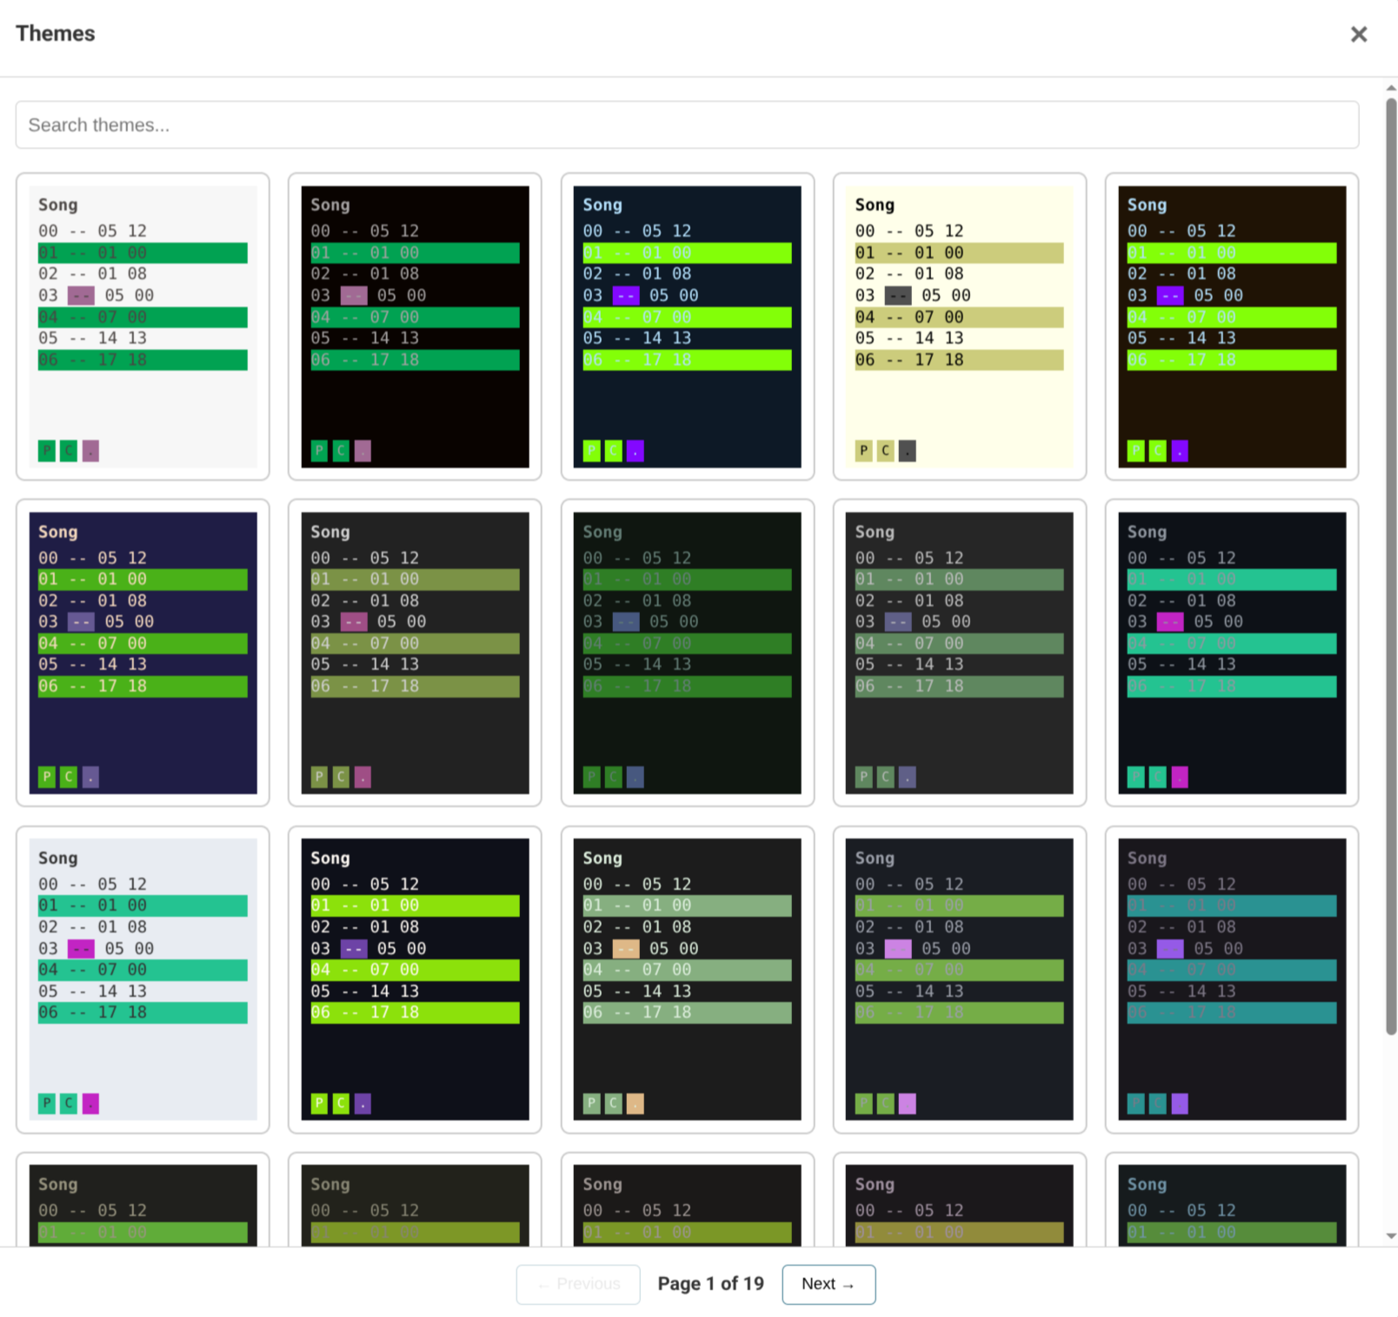Click the Previous page button

pyautogui.click(x=577, y=1284)
